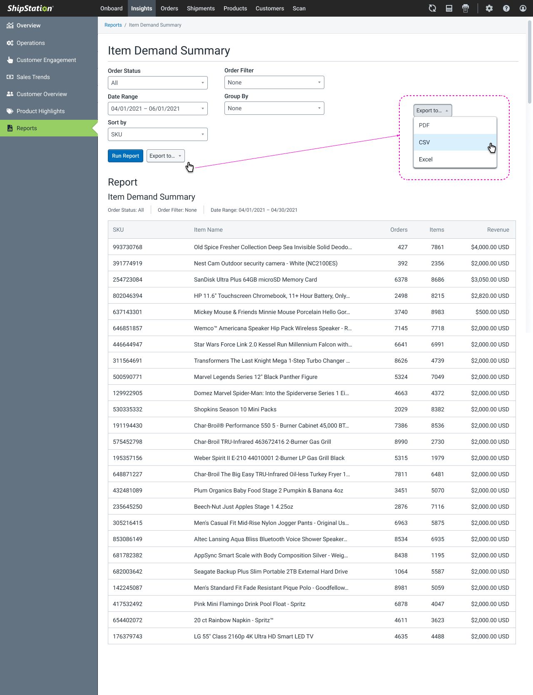
Task: Click Pink Mini Flamingo Drink Pool Float row
Action: pos(311,604)
